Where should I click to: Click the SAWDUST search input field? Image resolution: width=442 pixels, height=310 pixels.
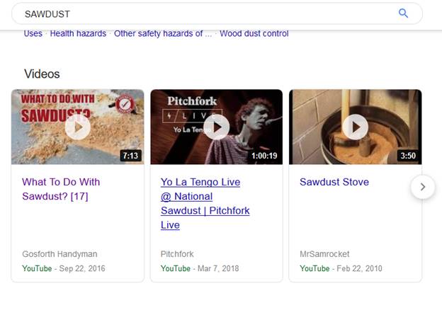205,13
